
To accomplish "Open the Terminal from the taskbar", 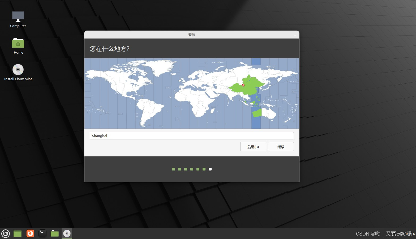I will 42,233.
